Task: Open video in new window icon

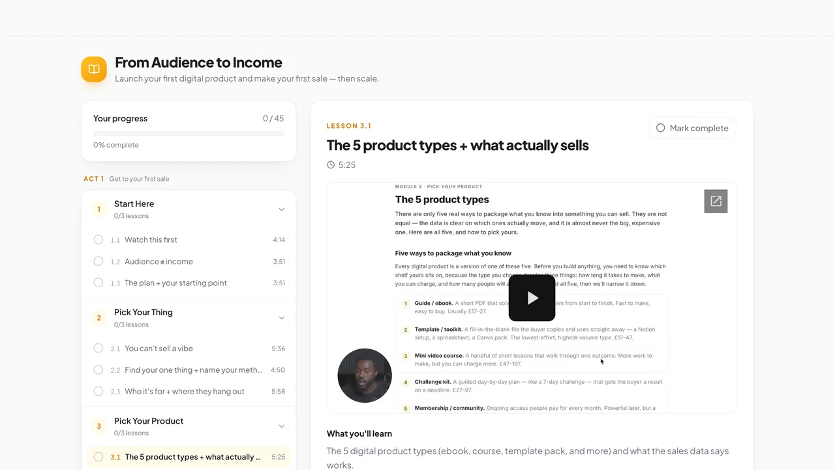Action: point(716,201)
